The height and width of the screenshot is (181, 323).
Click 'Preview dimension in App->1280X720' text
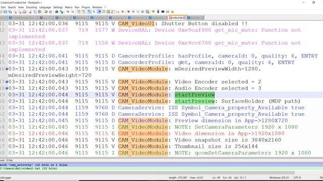[231, 121]
